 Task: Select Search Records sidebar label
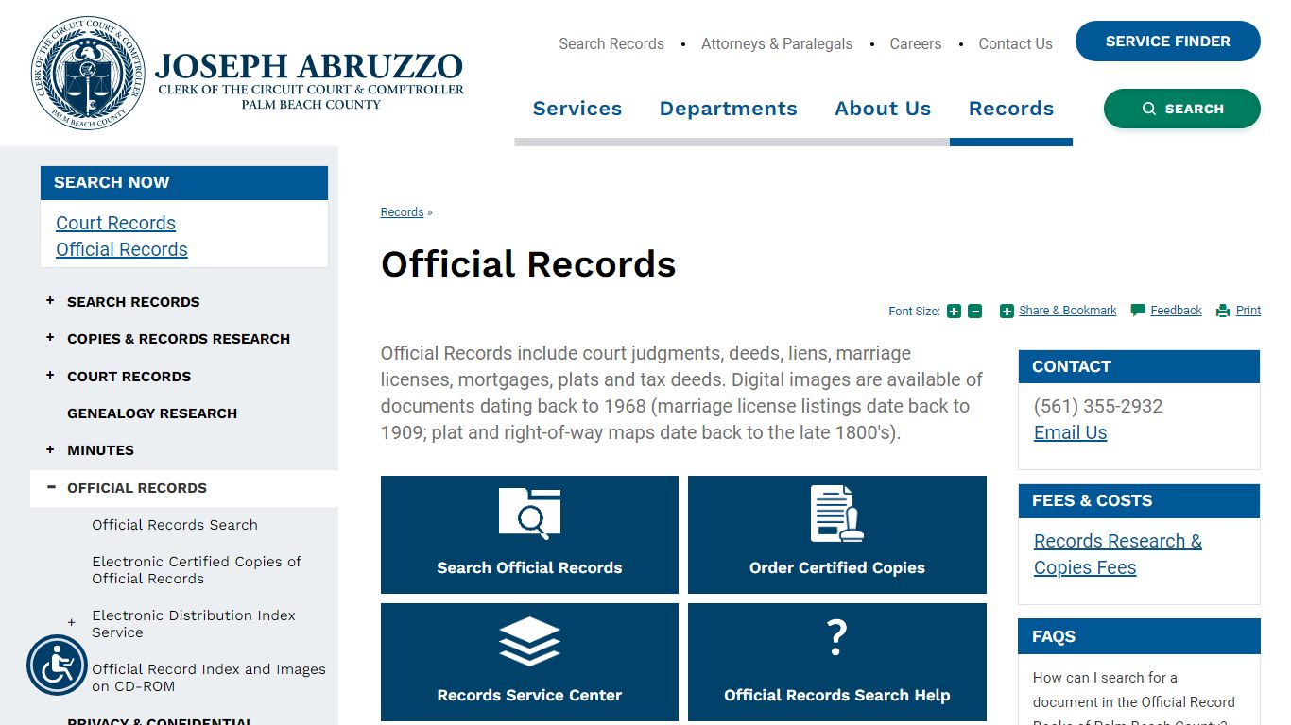tap(133, 302)
